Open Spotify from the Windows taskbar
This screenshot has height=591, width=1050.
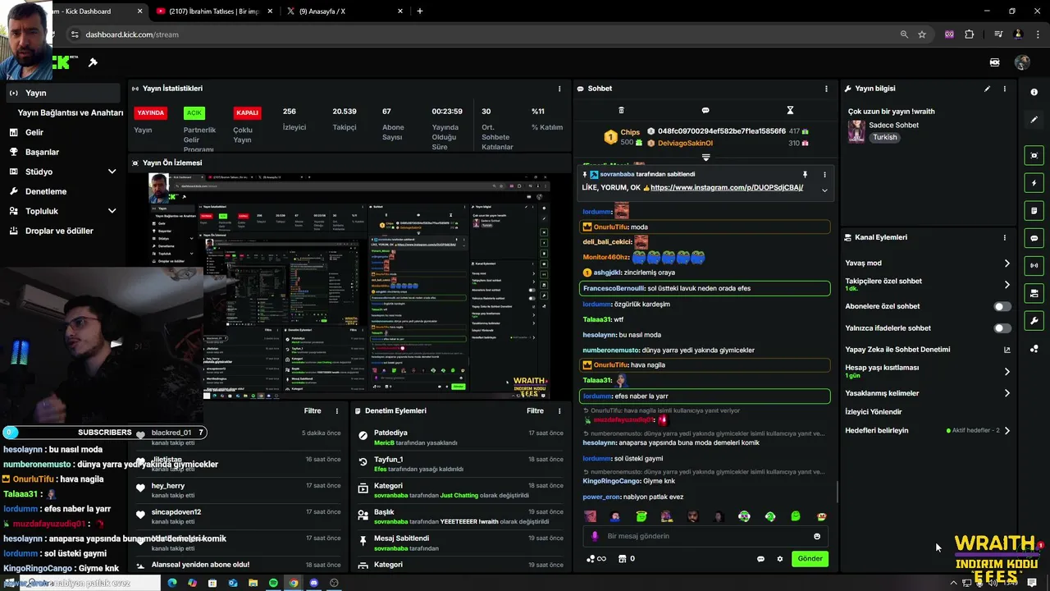click(273, 583)
